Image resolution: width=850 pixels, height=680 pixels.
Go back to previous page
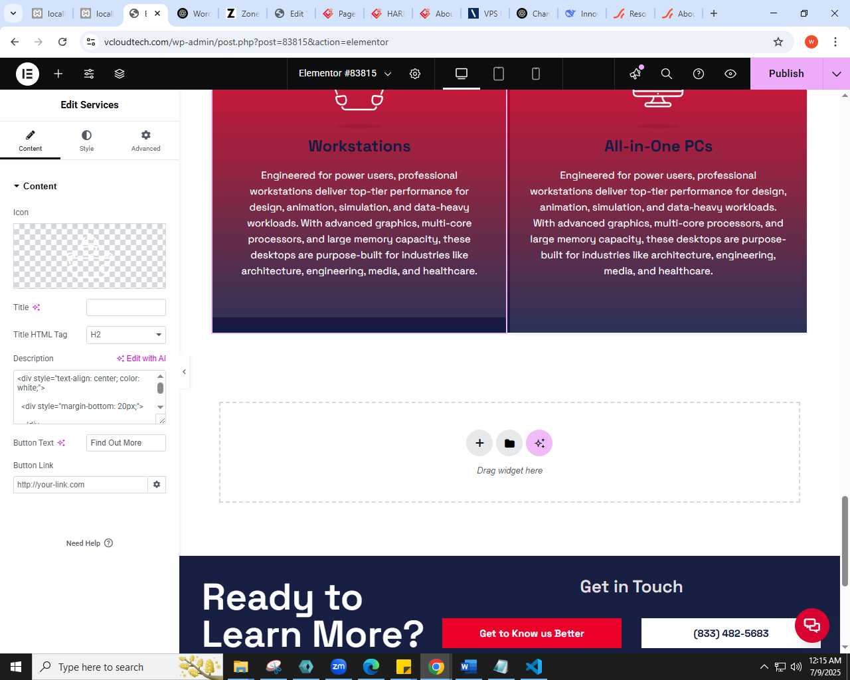[x=15, y=42]
